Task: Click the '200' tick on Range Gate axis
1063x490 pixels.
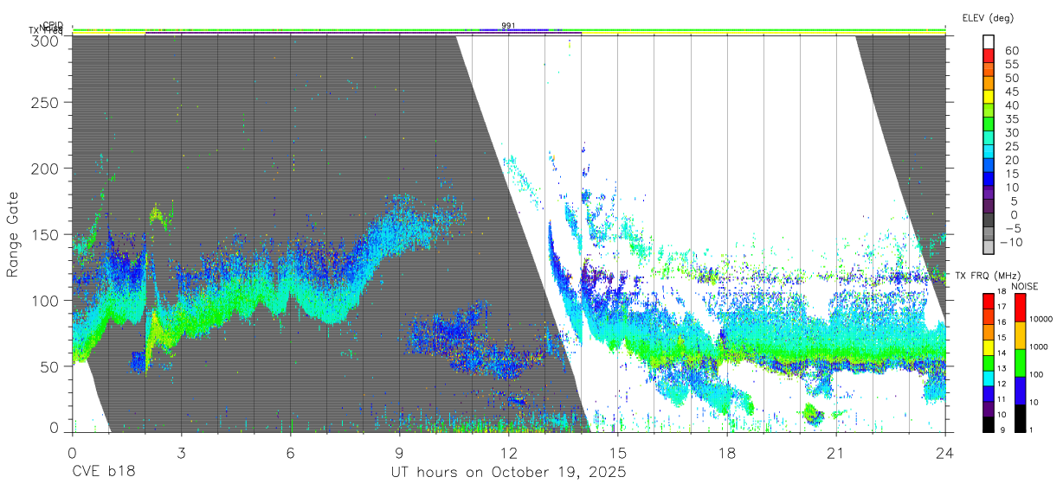Action: pyautogui.click(x=45, y=169)
